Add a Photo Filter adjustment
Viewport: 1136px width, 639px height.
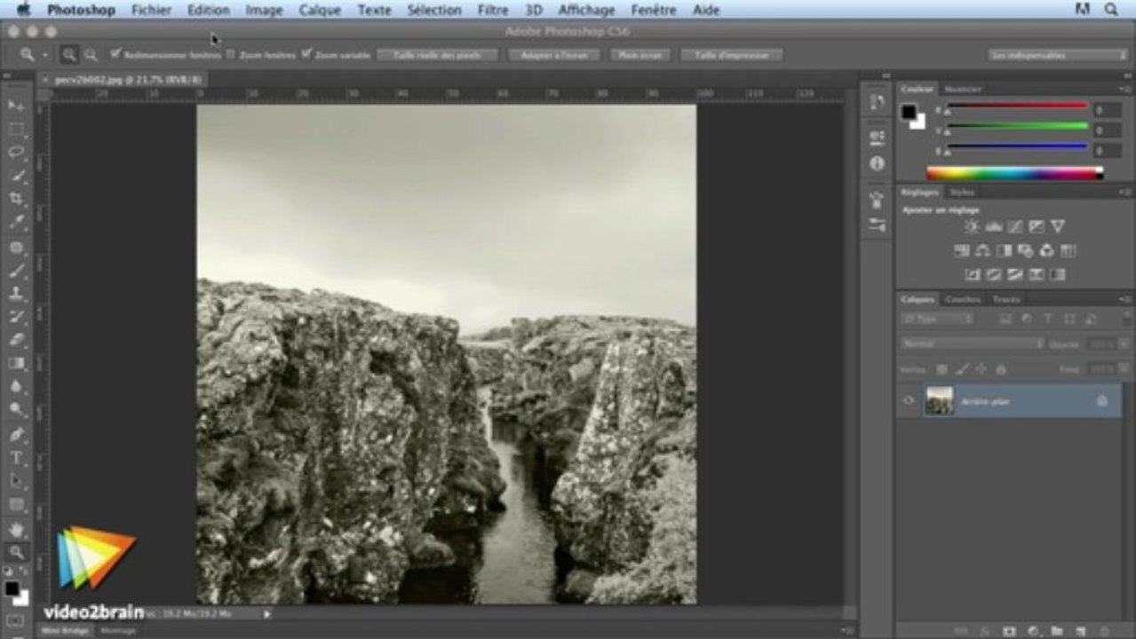click(x=1026, y=251)
